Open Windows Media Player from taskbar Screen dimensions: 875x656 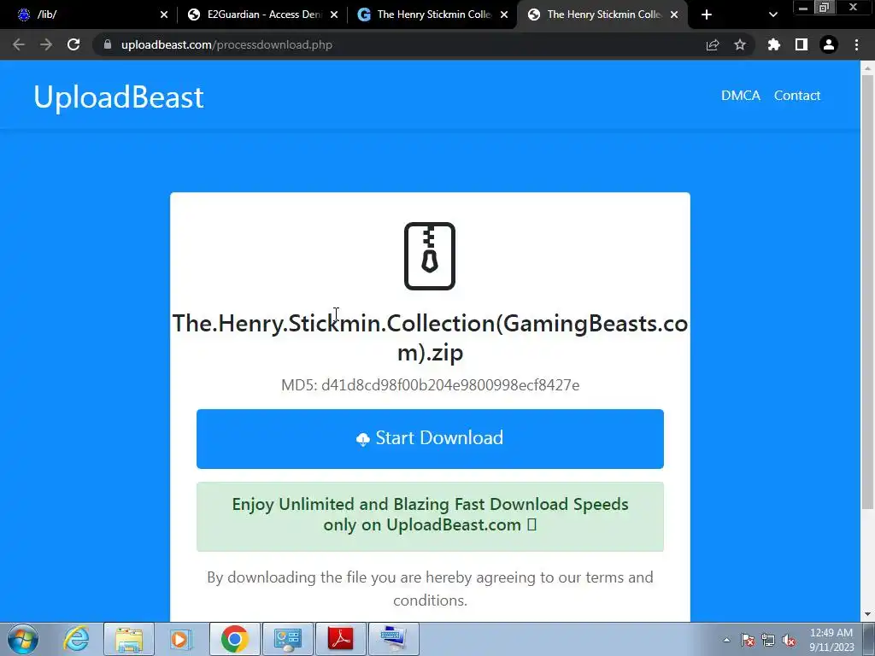179,639
